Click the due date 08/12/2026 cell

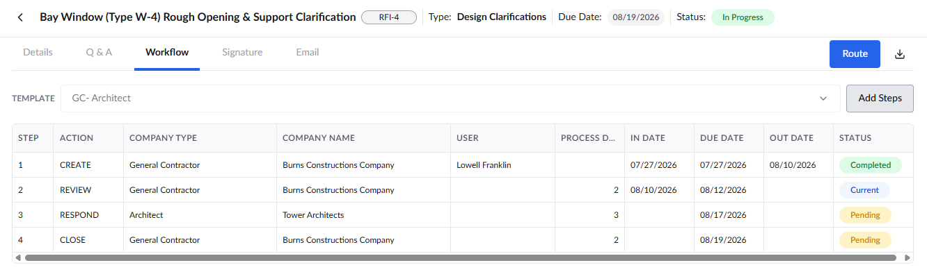click(x=729, y=190)
